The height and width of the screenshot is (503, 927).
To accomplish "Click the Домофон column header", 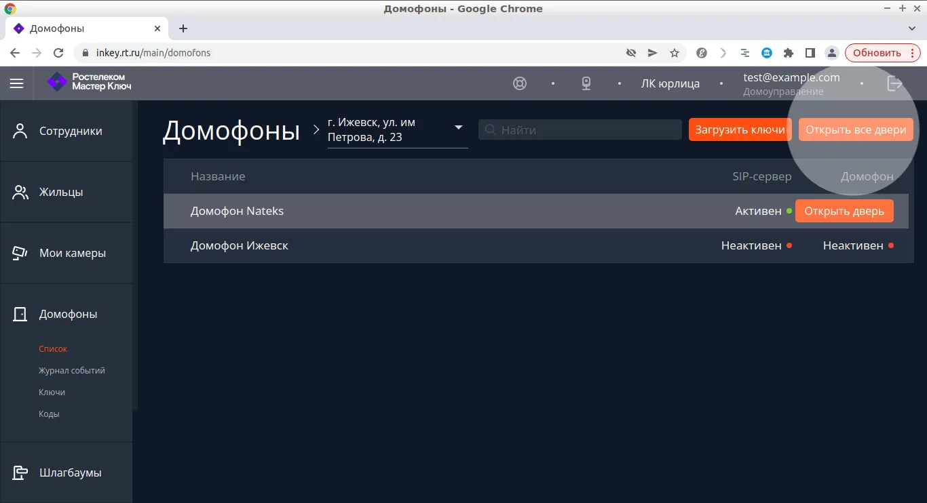I will pyautogui.click(x=867, y=176).
